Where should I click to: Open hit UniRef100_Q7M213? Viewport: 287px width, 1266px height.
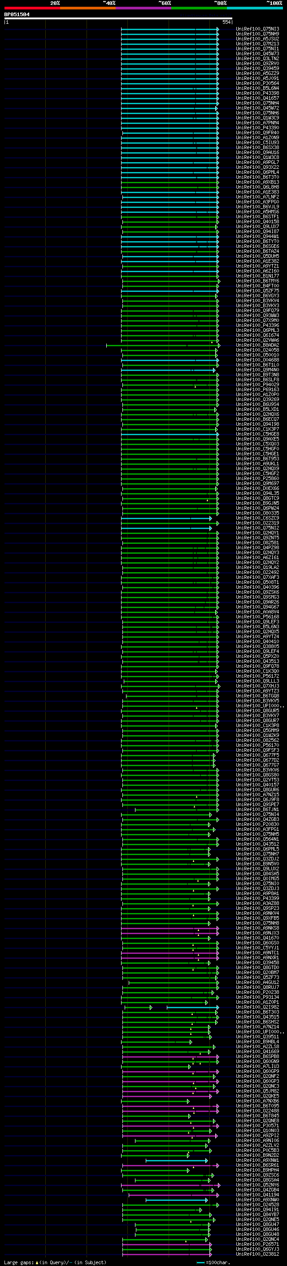tap(257, 44)
